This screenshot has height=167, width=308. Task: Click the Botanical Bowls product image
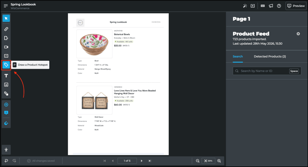94,44
